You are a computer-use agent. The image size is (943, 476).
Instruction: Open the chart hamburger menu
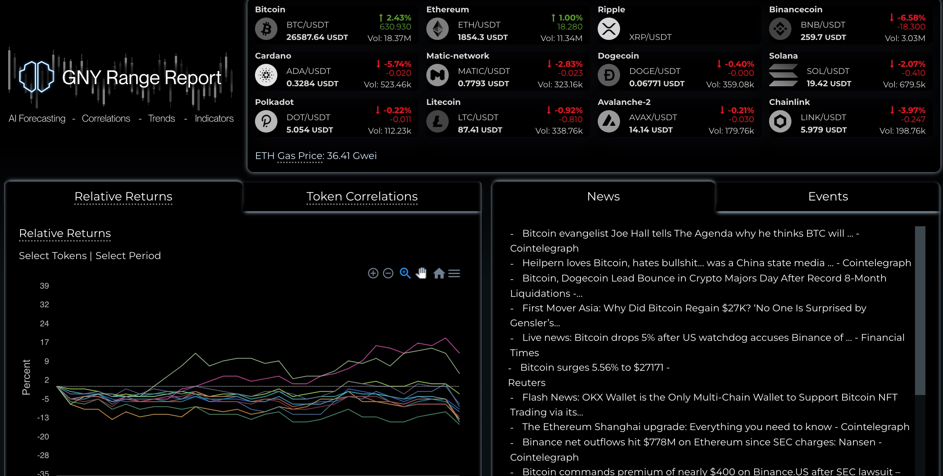pyautogui.click(x=454, y=274)
